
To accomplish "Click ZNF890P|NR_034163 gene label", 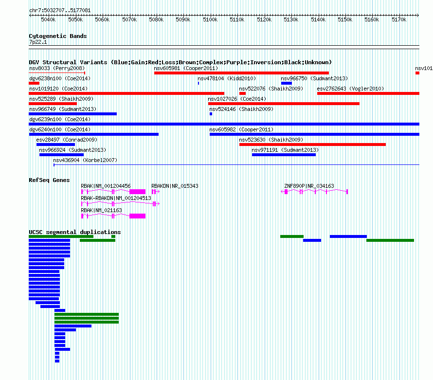I will pyautogui.click(x=309, y=186).
